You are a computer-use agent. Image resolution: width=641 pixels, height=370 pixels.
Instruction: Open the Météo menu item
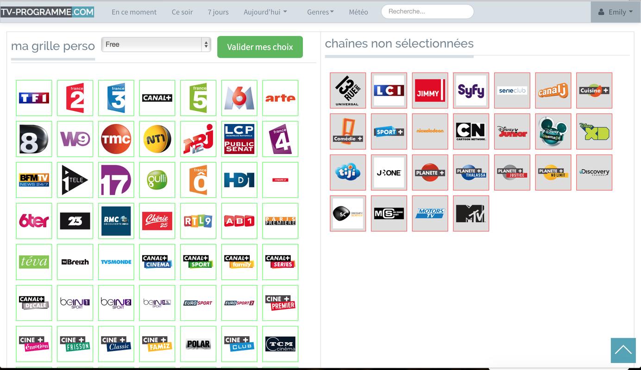point(358,12)
